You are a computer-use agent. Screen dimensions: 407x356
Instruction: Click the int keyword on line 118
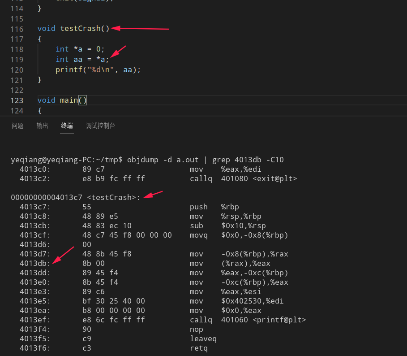tap(62, 49)
